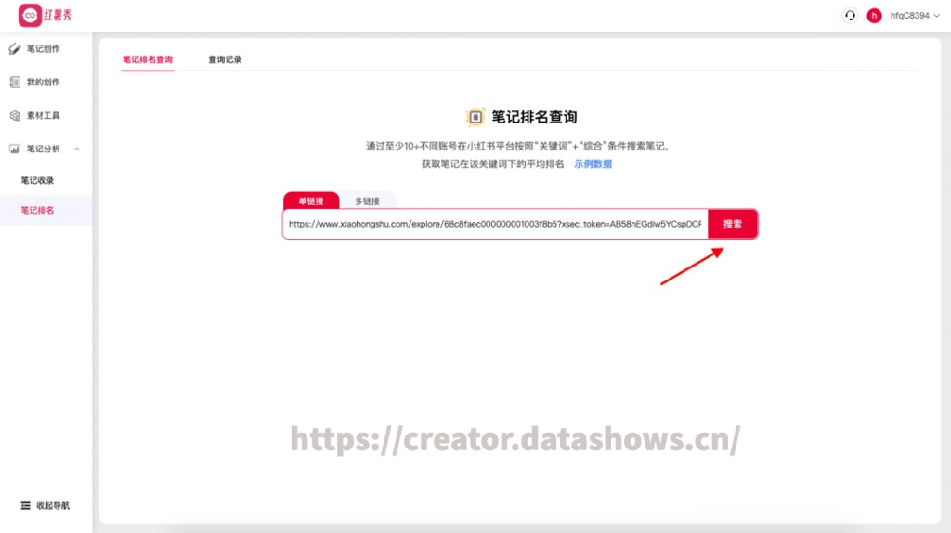Select the 多链接 mode tab
The width and height of the screenshot is (951, 533).
tap(367, 201)
